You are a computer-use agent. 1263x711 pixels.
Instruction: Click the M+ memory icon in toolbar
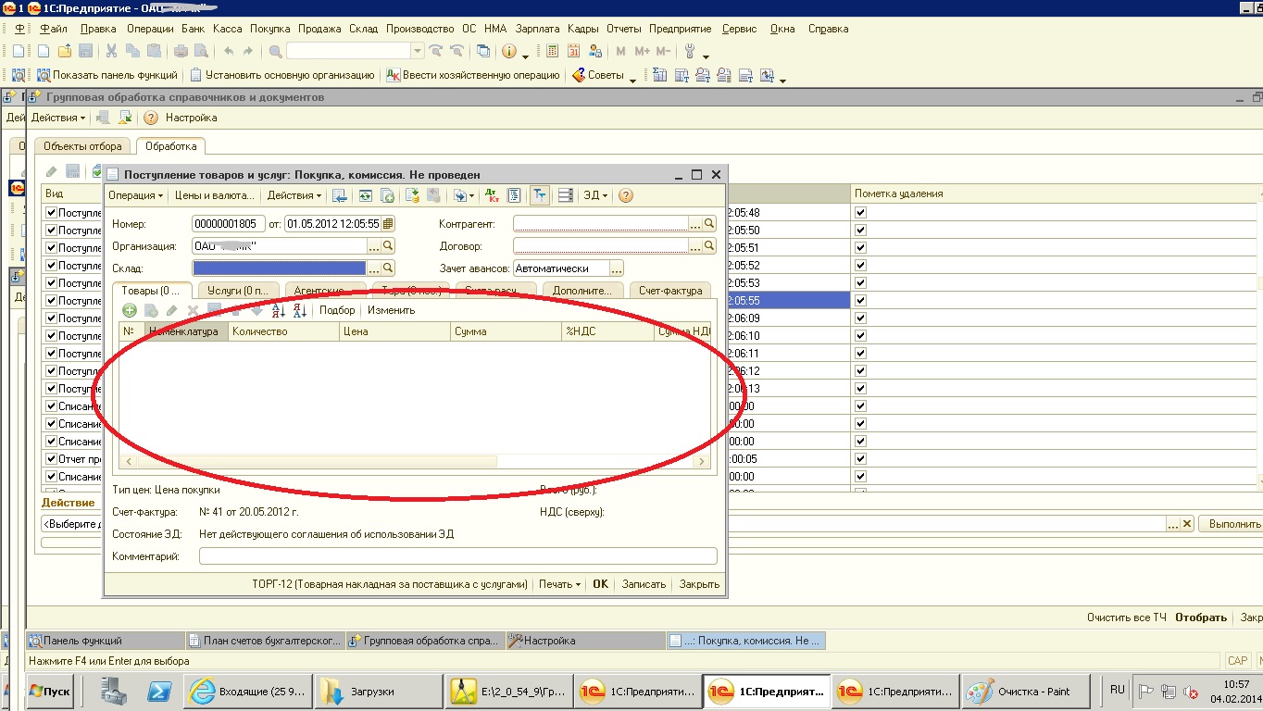642,51
